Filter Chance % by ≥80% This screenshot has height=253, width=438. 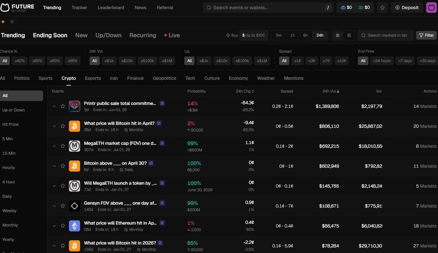pyautogui.click(x=55, y=61)
